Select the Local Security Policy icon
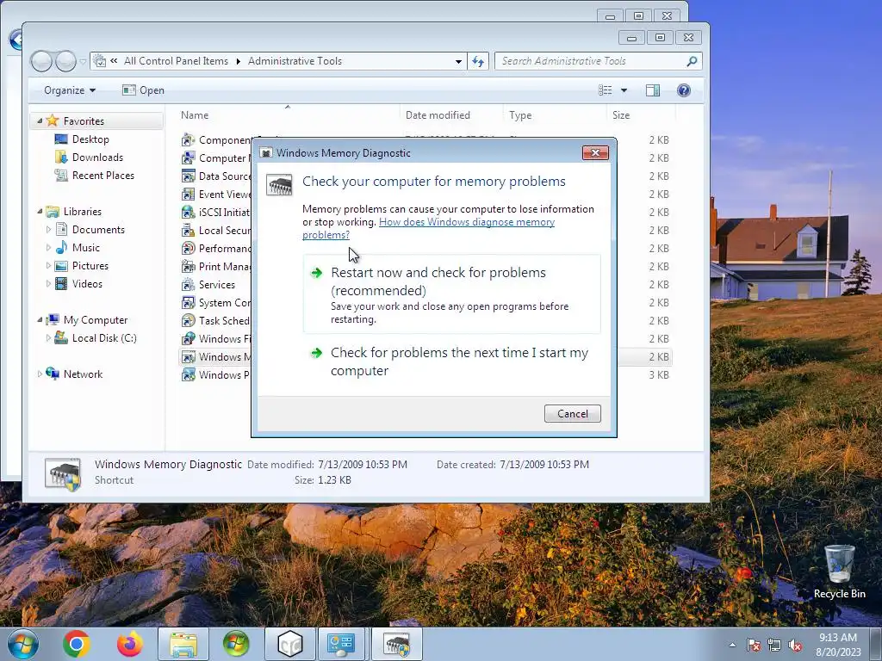 (x=188, y=231)
